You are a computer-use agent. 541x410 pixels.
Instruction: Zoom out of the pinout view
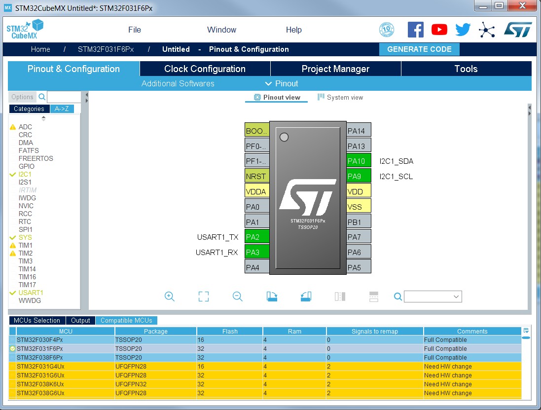pos(237,297)
